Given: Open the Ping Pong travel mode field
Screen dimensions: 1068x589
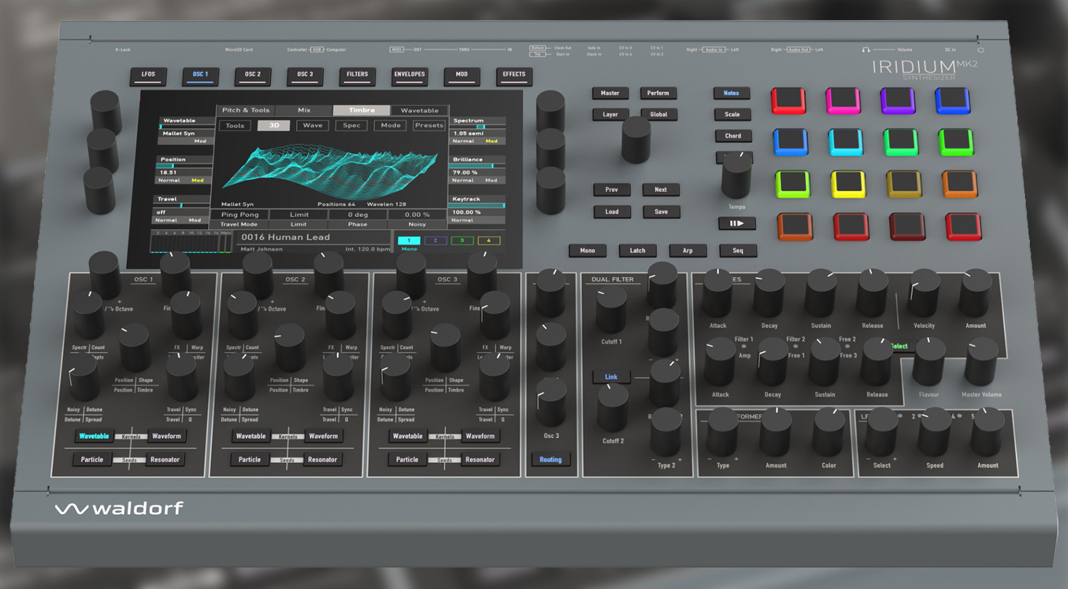Looking at the screenshot, I should point(240,215).
